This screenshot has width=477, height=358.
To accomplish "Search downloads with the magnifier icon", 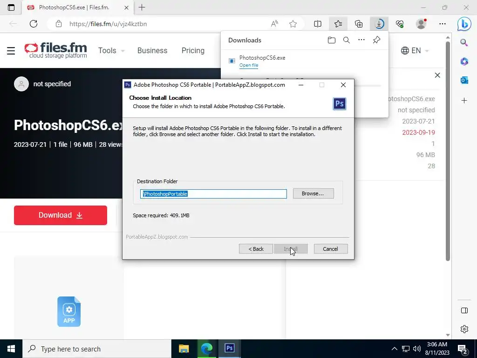I will (347, 40).
